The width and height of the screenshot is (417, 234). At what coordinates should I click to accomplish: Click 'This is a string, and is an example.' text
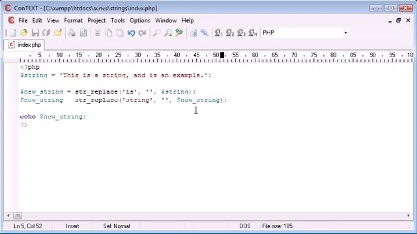(x=134, y=75)
